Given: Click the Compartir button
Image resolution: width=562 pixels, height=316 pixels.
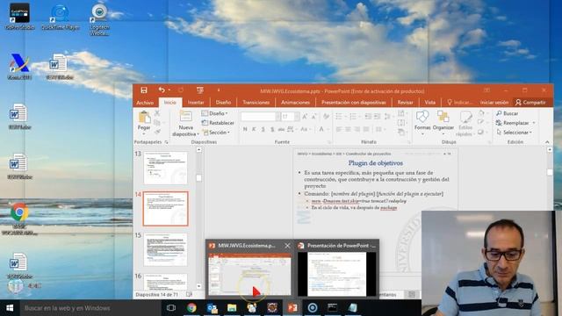Looking at the screenshot, I should [530, 103].
